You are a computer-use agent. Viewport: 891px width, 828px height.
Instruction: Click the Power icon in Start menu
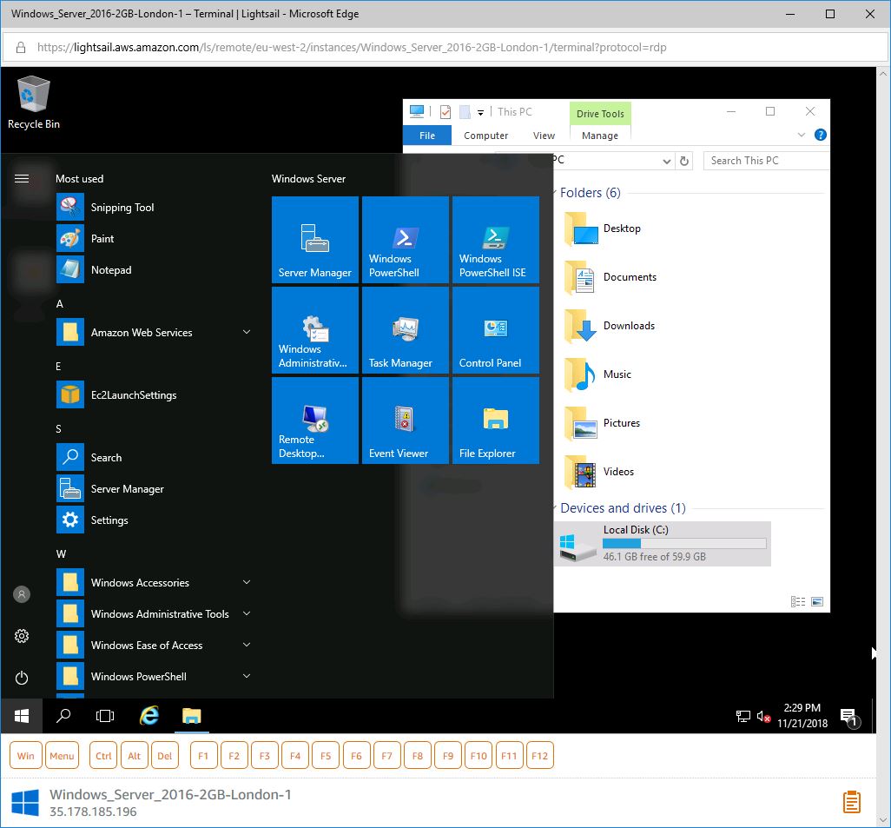tap(22, 678)
